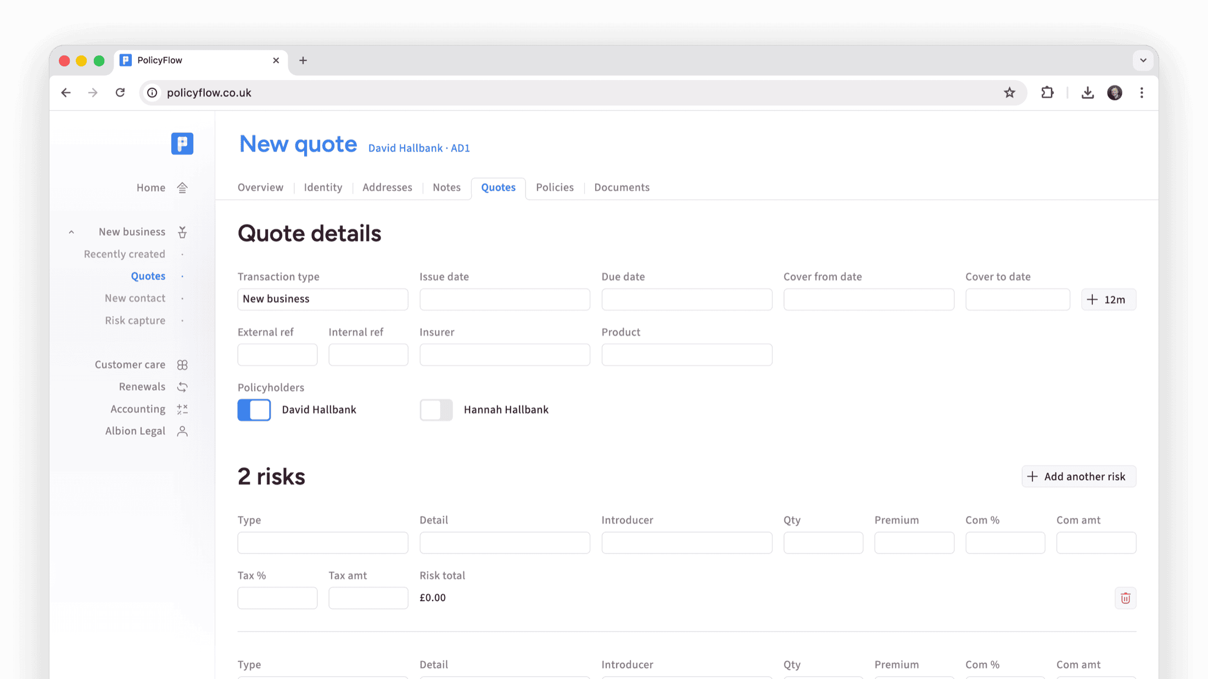
Task: Switch to the Notes tab
Action: click(x=446, y=188)
